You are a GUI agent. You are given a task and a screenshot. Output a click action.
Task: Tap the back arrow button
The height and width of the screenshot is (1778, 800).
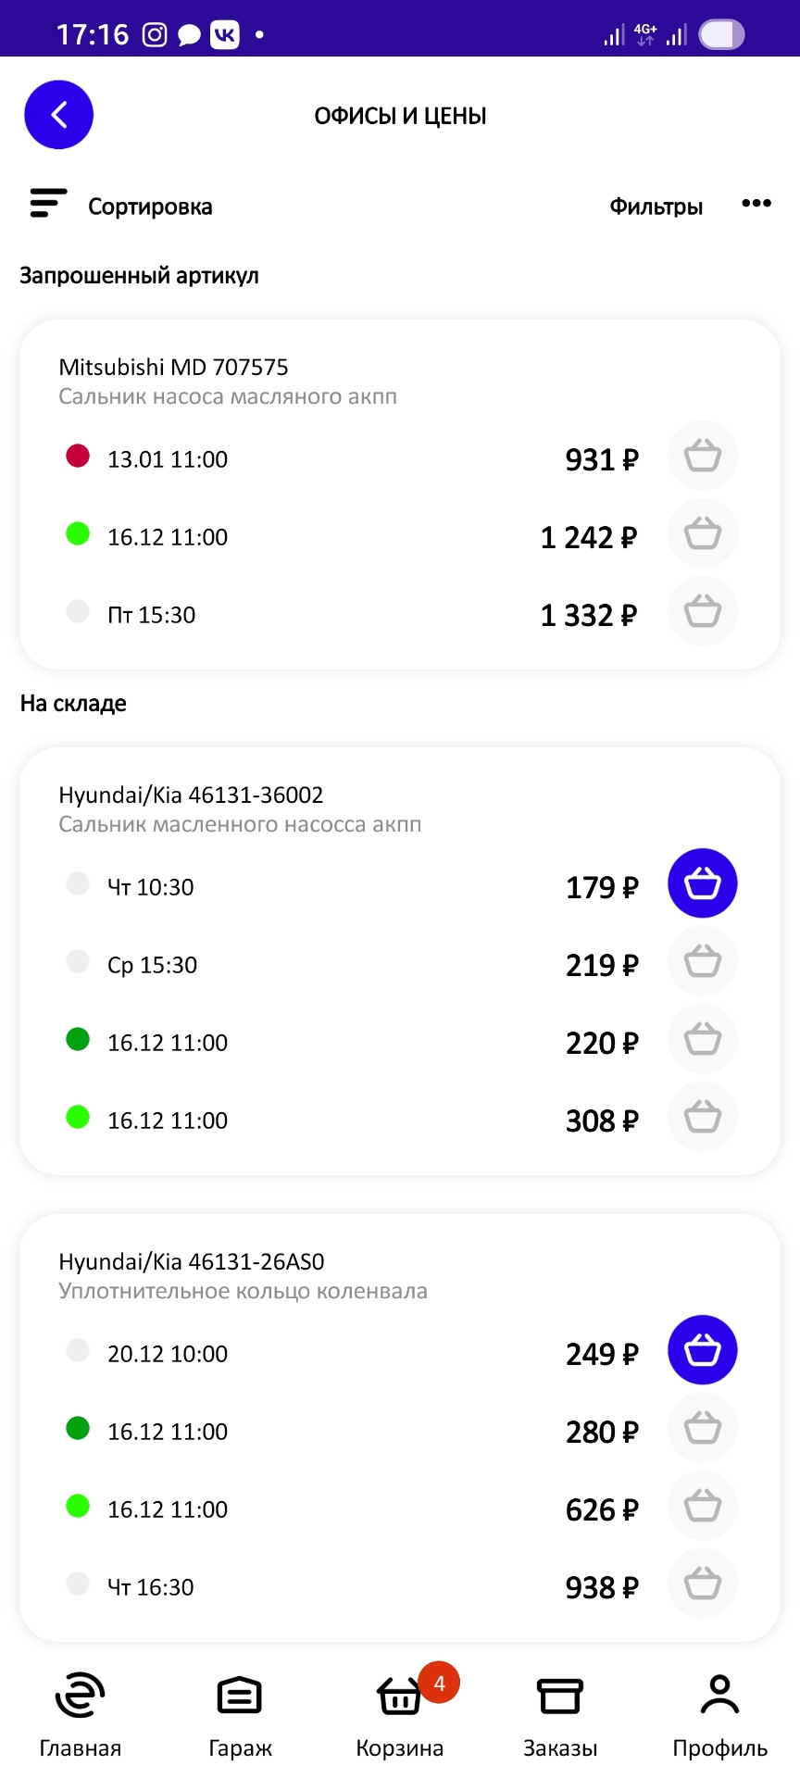click(58, 115)
